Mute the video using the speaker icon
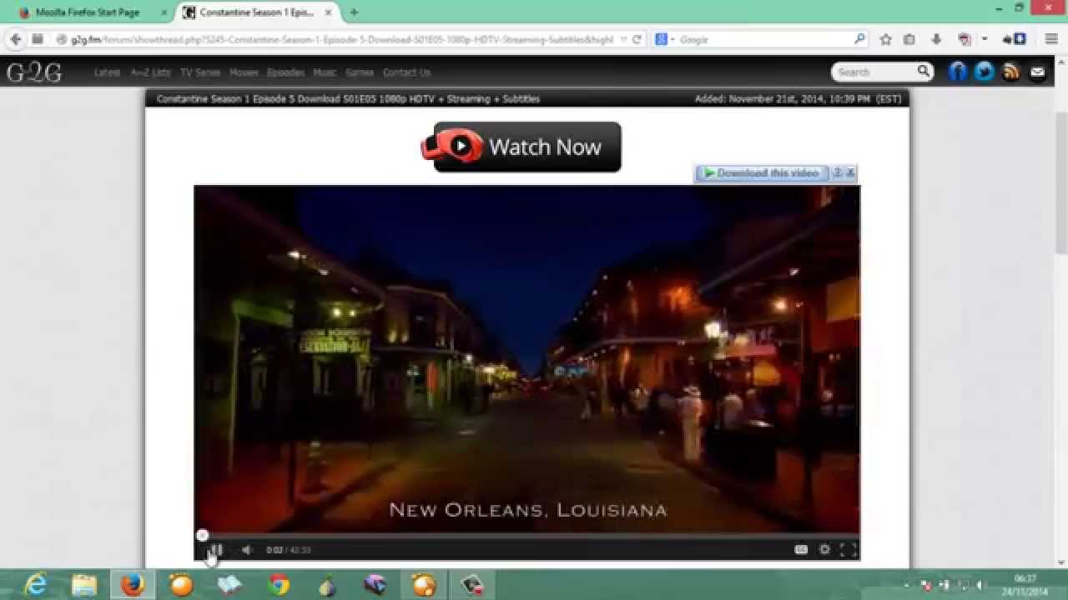 pyautogui.click(x=247, y=549)
